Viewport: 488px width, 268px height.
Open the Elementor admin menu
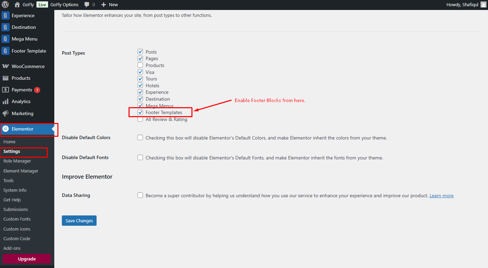point(27,129)
